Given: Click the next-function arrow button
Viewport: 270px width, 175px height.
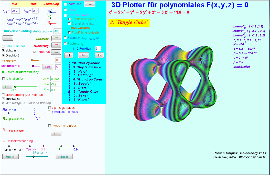Looking at the screenshot, I should point(99,55).
